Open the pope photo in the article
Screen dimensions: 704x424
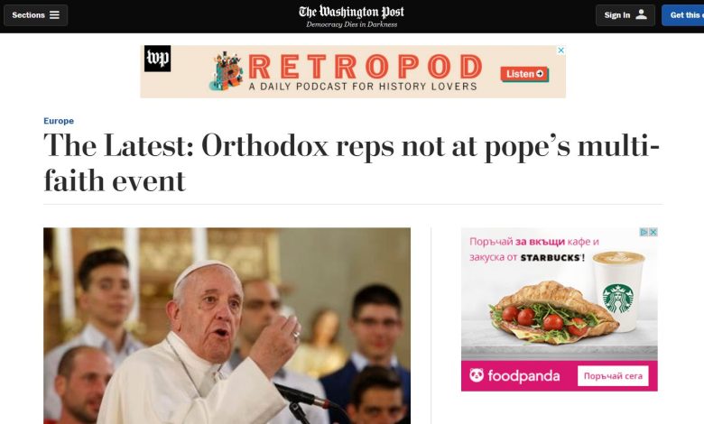pyautogui.click(x=227, y=326)
